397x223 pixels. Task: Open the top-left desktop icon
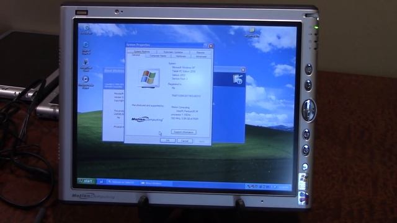86,29
